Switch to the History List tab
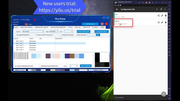 coord(78,27)
